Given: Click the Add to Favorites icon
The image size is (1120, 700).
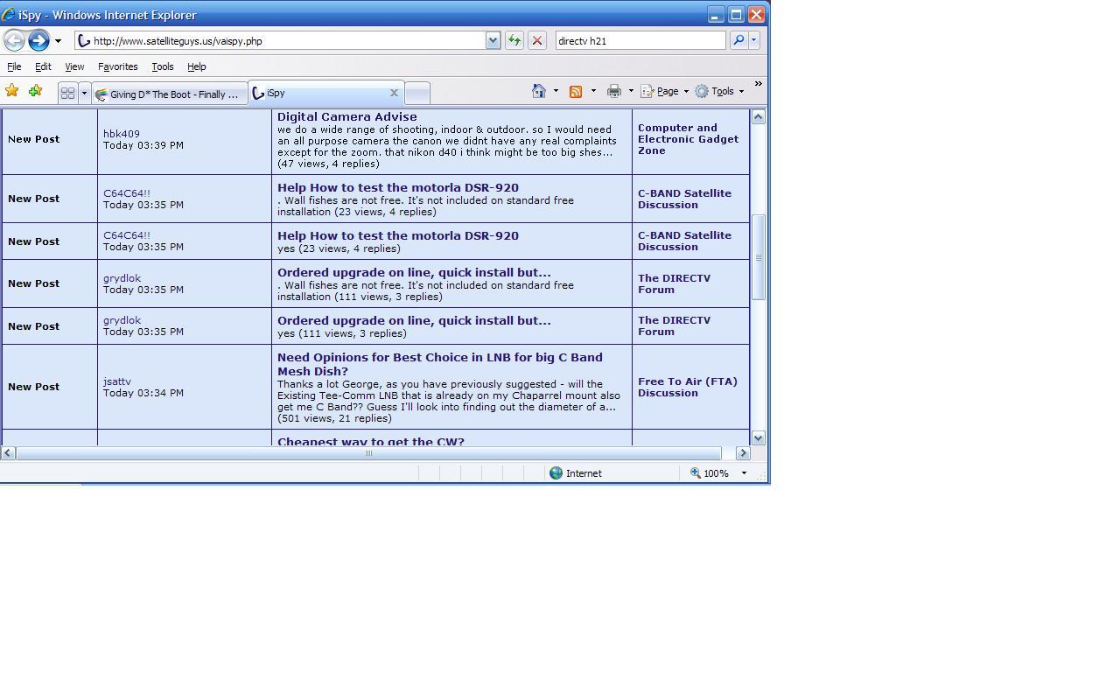Looking at the screenshot, I should coord(35,91).
